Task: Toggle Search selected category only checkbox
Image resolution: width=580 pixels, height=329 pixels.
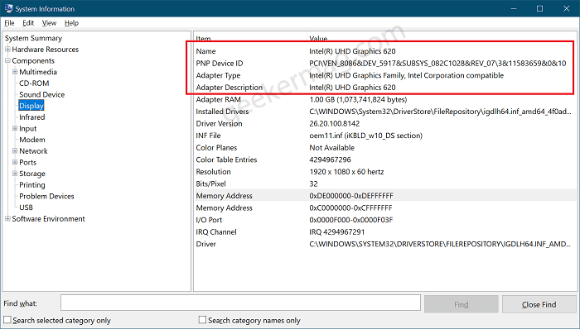Action: click(7, 320)
